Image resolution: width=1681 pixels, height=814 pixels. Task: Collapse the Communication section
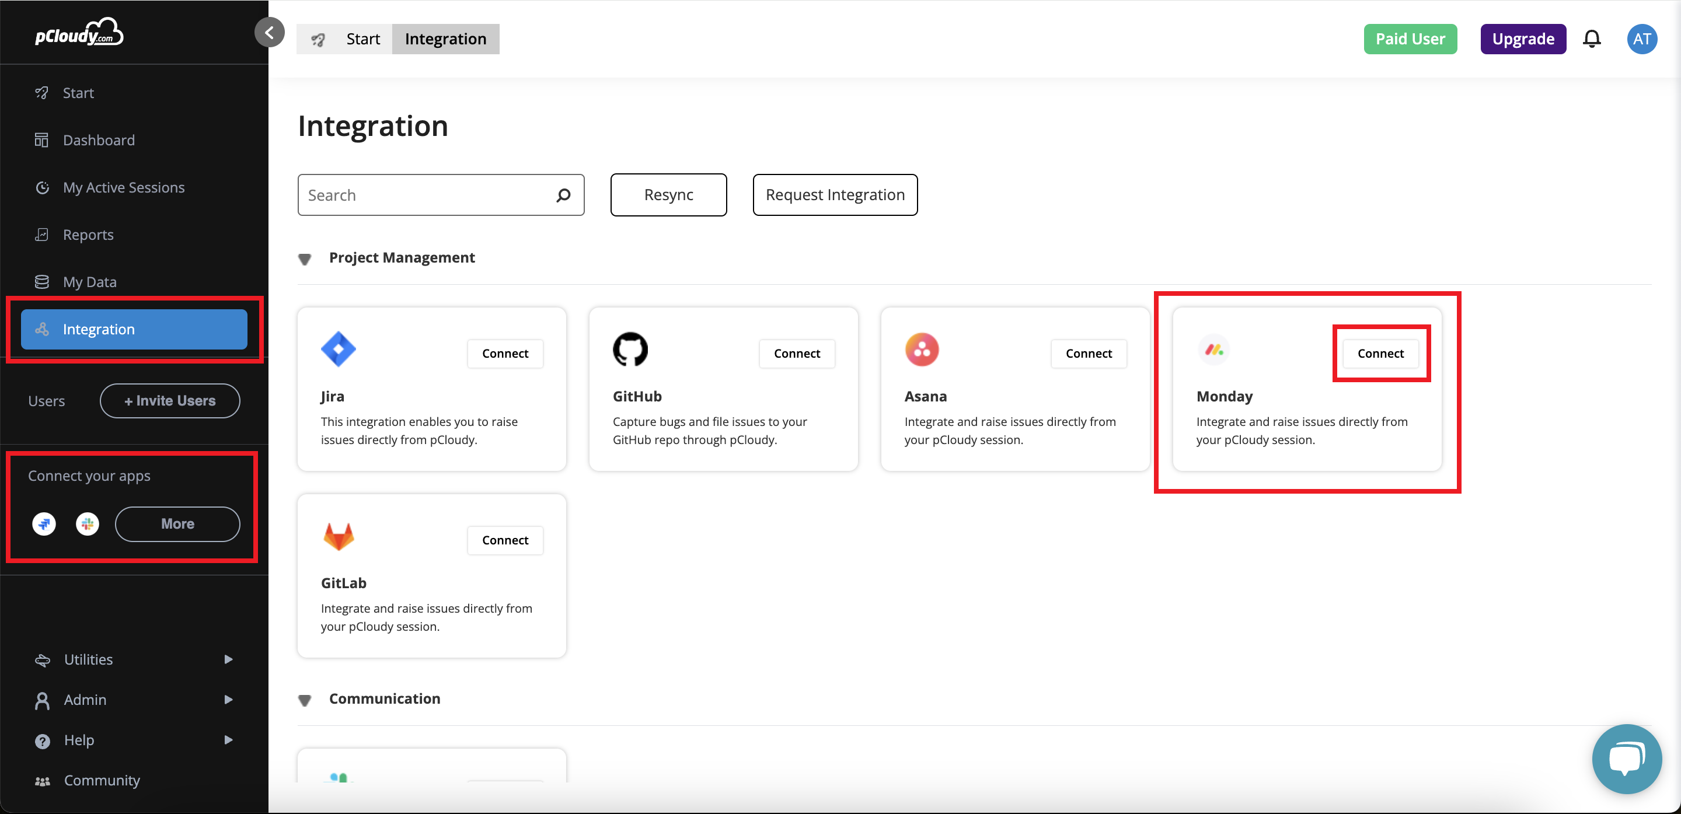point(305,700)
